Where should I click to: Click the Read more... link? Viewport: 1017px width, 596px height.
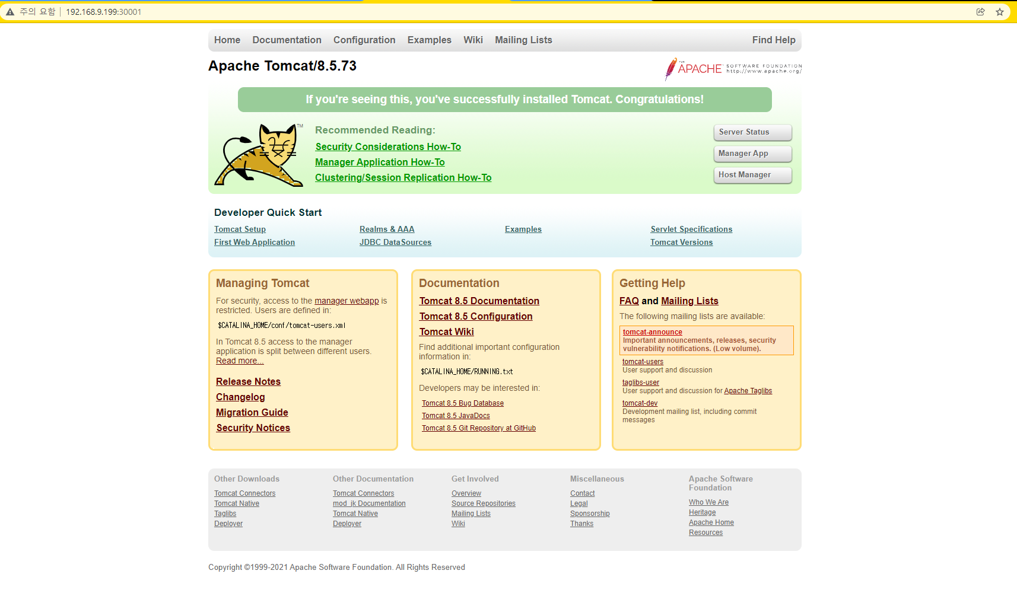[240, 361]
